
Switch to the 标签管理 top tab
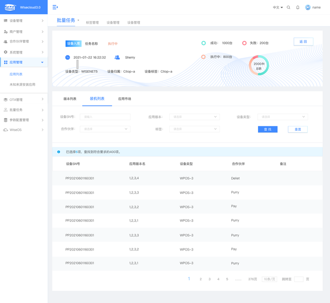tap(92, 23)
